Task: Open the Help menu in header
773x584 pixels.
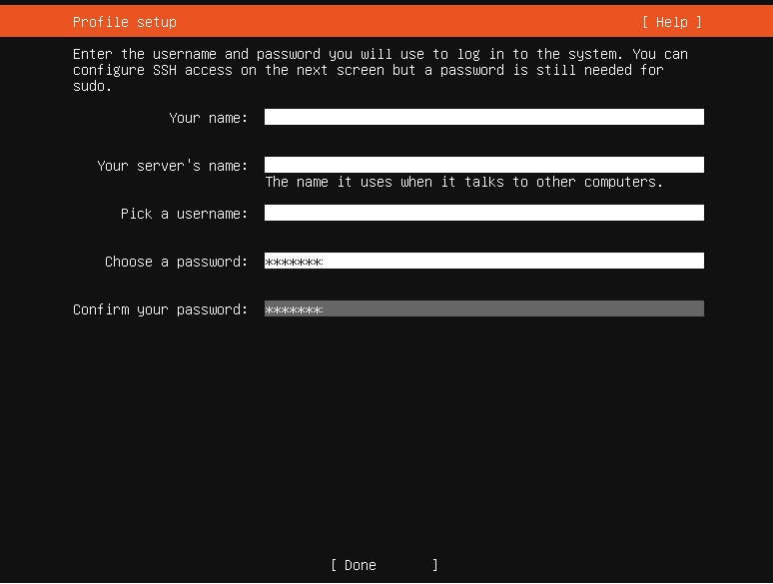Action: [x=671, y=22]
